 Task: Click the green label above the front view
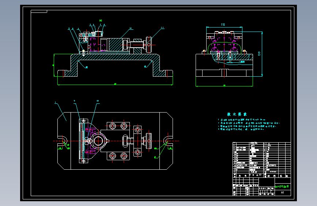(x=101, y=21)
